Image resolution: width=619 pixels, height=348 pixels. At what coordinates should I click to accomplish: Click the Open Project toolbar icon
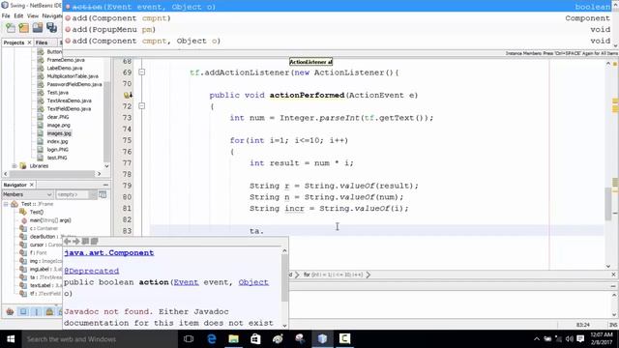tap(38, 28)
